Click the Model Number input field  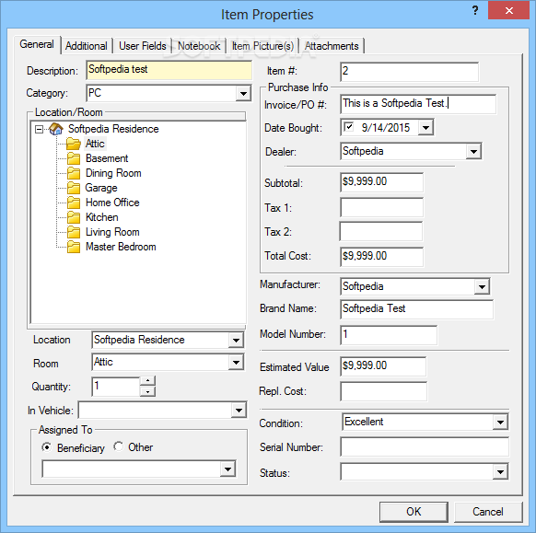(x=389, y=335)
